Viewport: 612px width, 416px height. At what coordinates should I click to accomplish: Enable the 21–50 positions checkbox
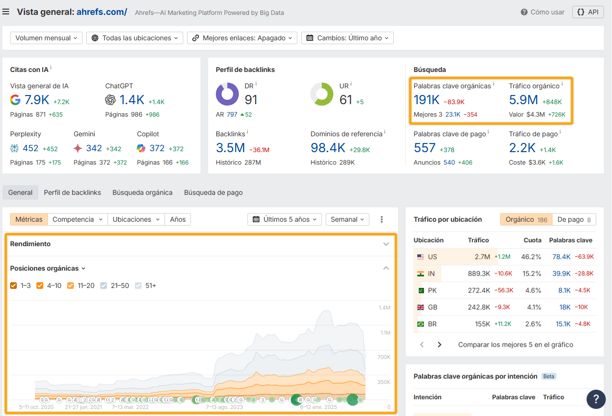104,285
